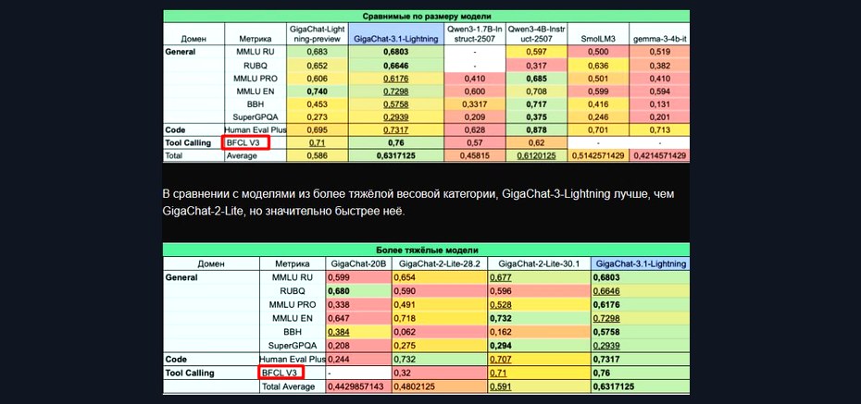Select the cell with value 0,636
The width and height of the screenshot is (861, 404).
point(598,66)
